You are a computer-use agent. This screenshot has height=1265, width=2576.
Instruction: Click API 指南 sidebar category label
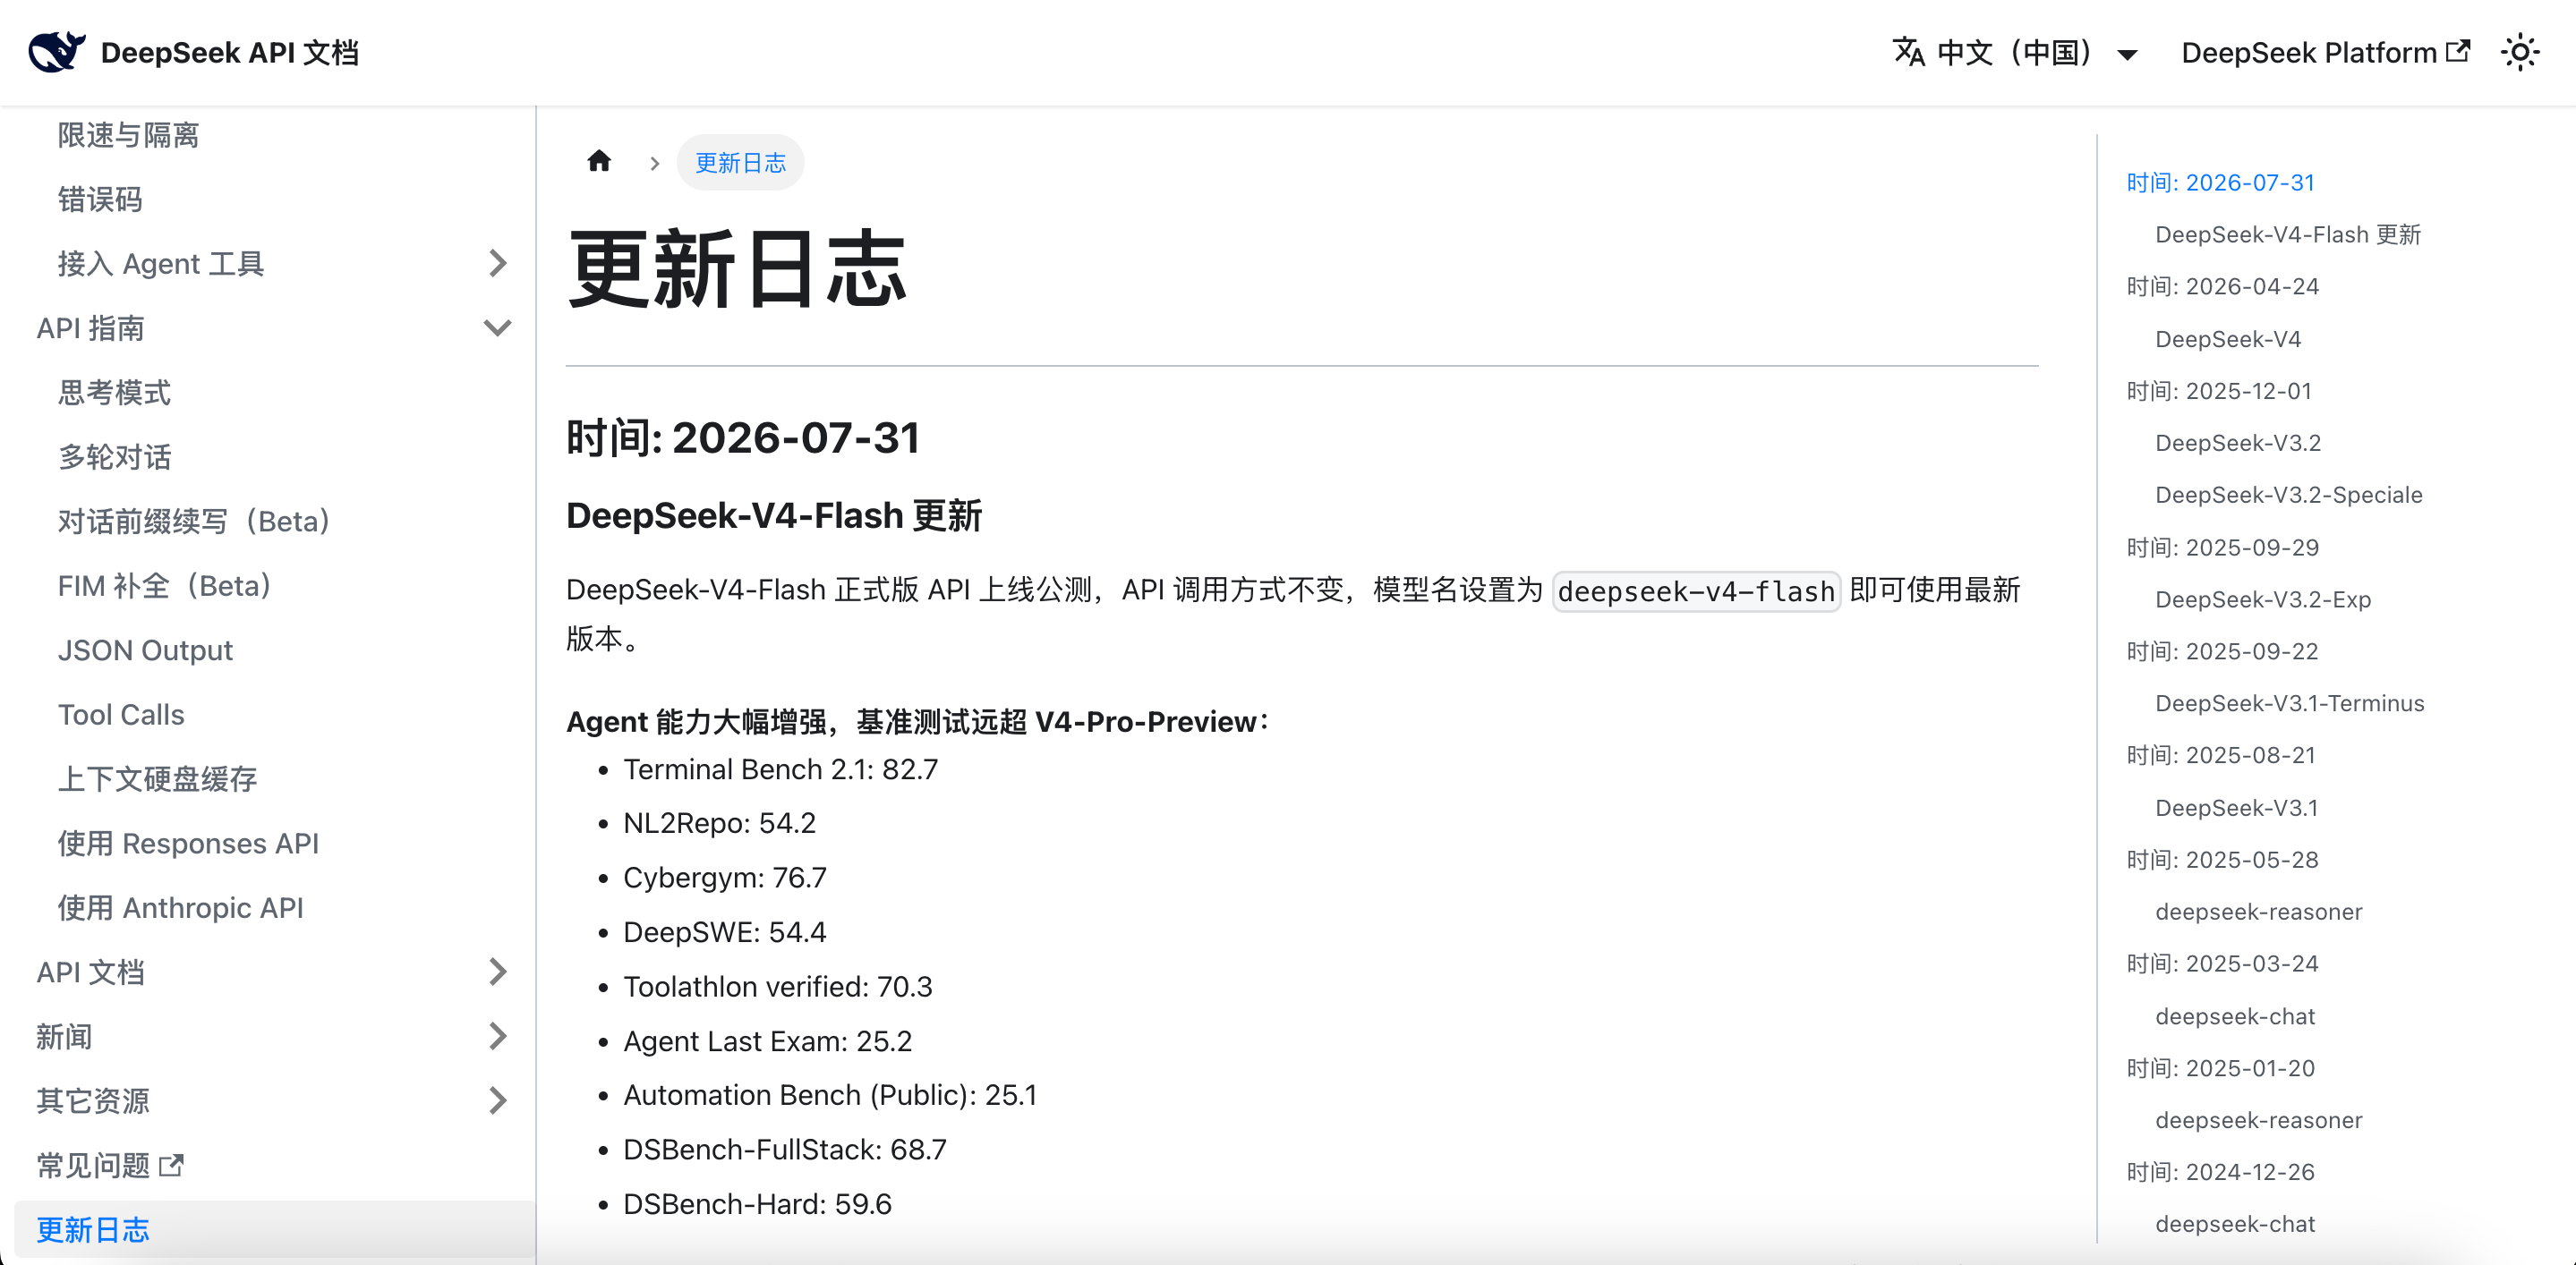click(90, 327)
